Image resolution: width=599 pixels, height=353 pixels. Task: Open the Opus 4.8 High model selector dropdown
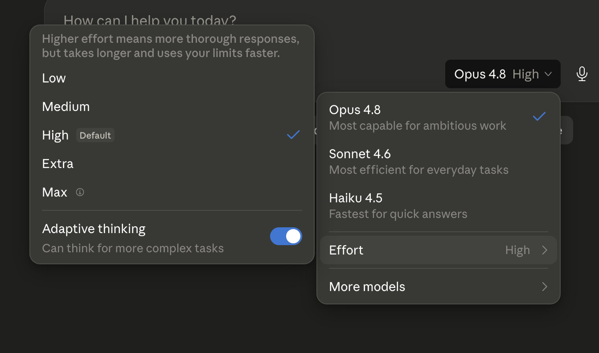click(503, 74)
